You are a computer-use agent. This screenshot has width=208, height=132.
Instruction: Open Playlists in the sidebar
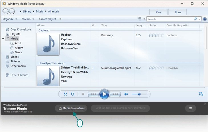click(13, 34)
